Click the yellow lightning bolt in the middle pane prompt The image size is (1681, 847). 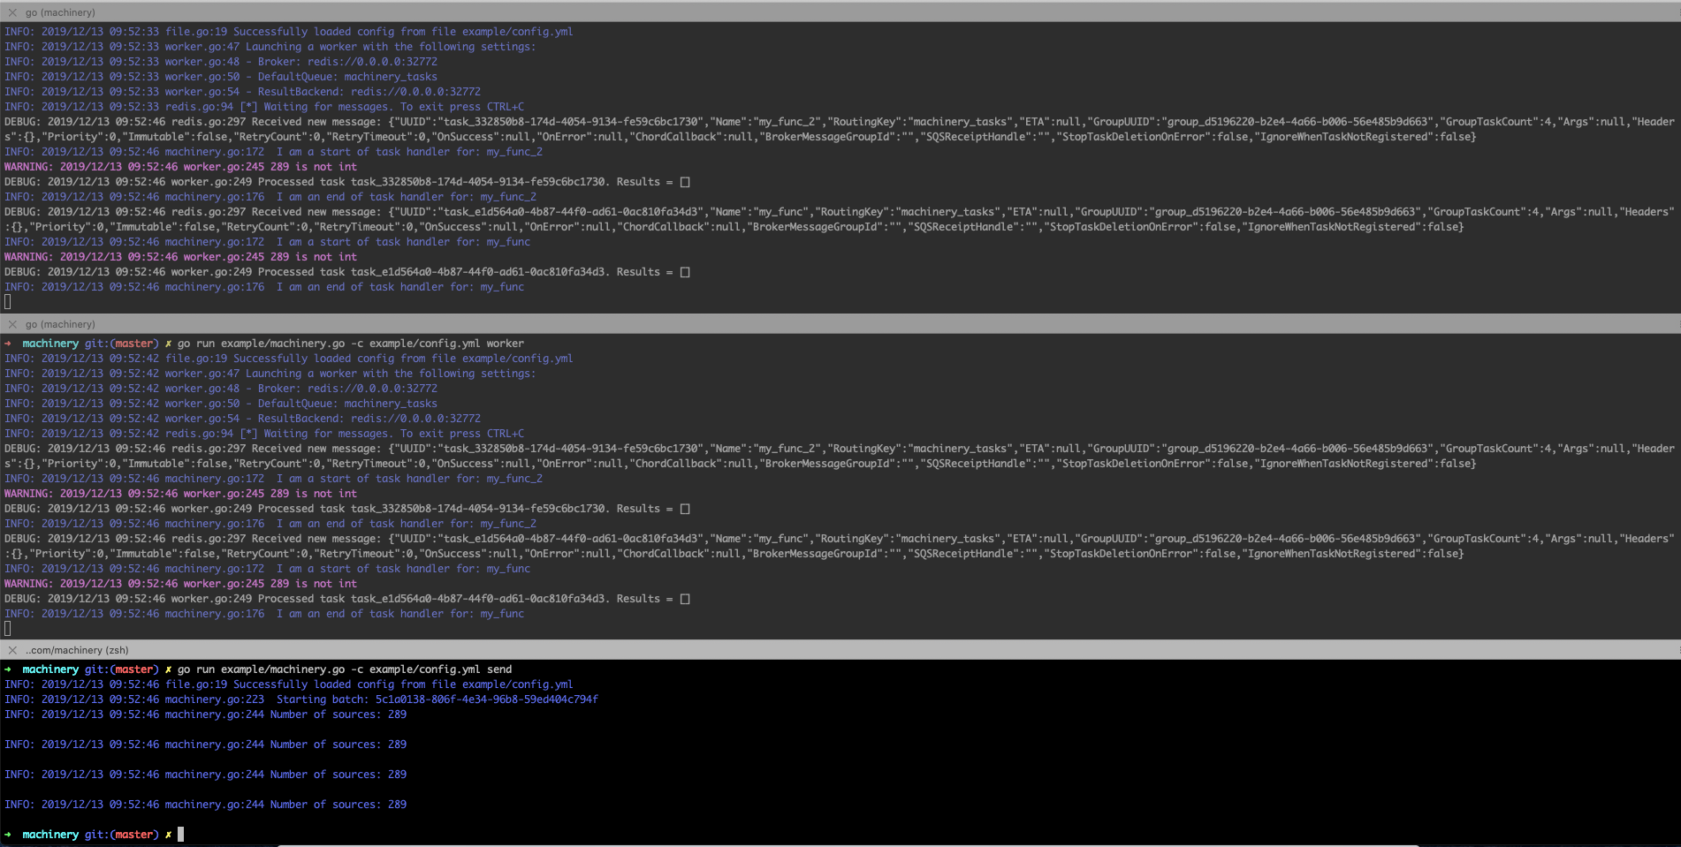tap(167, 343)
